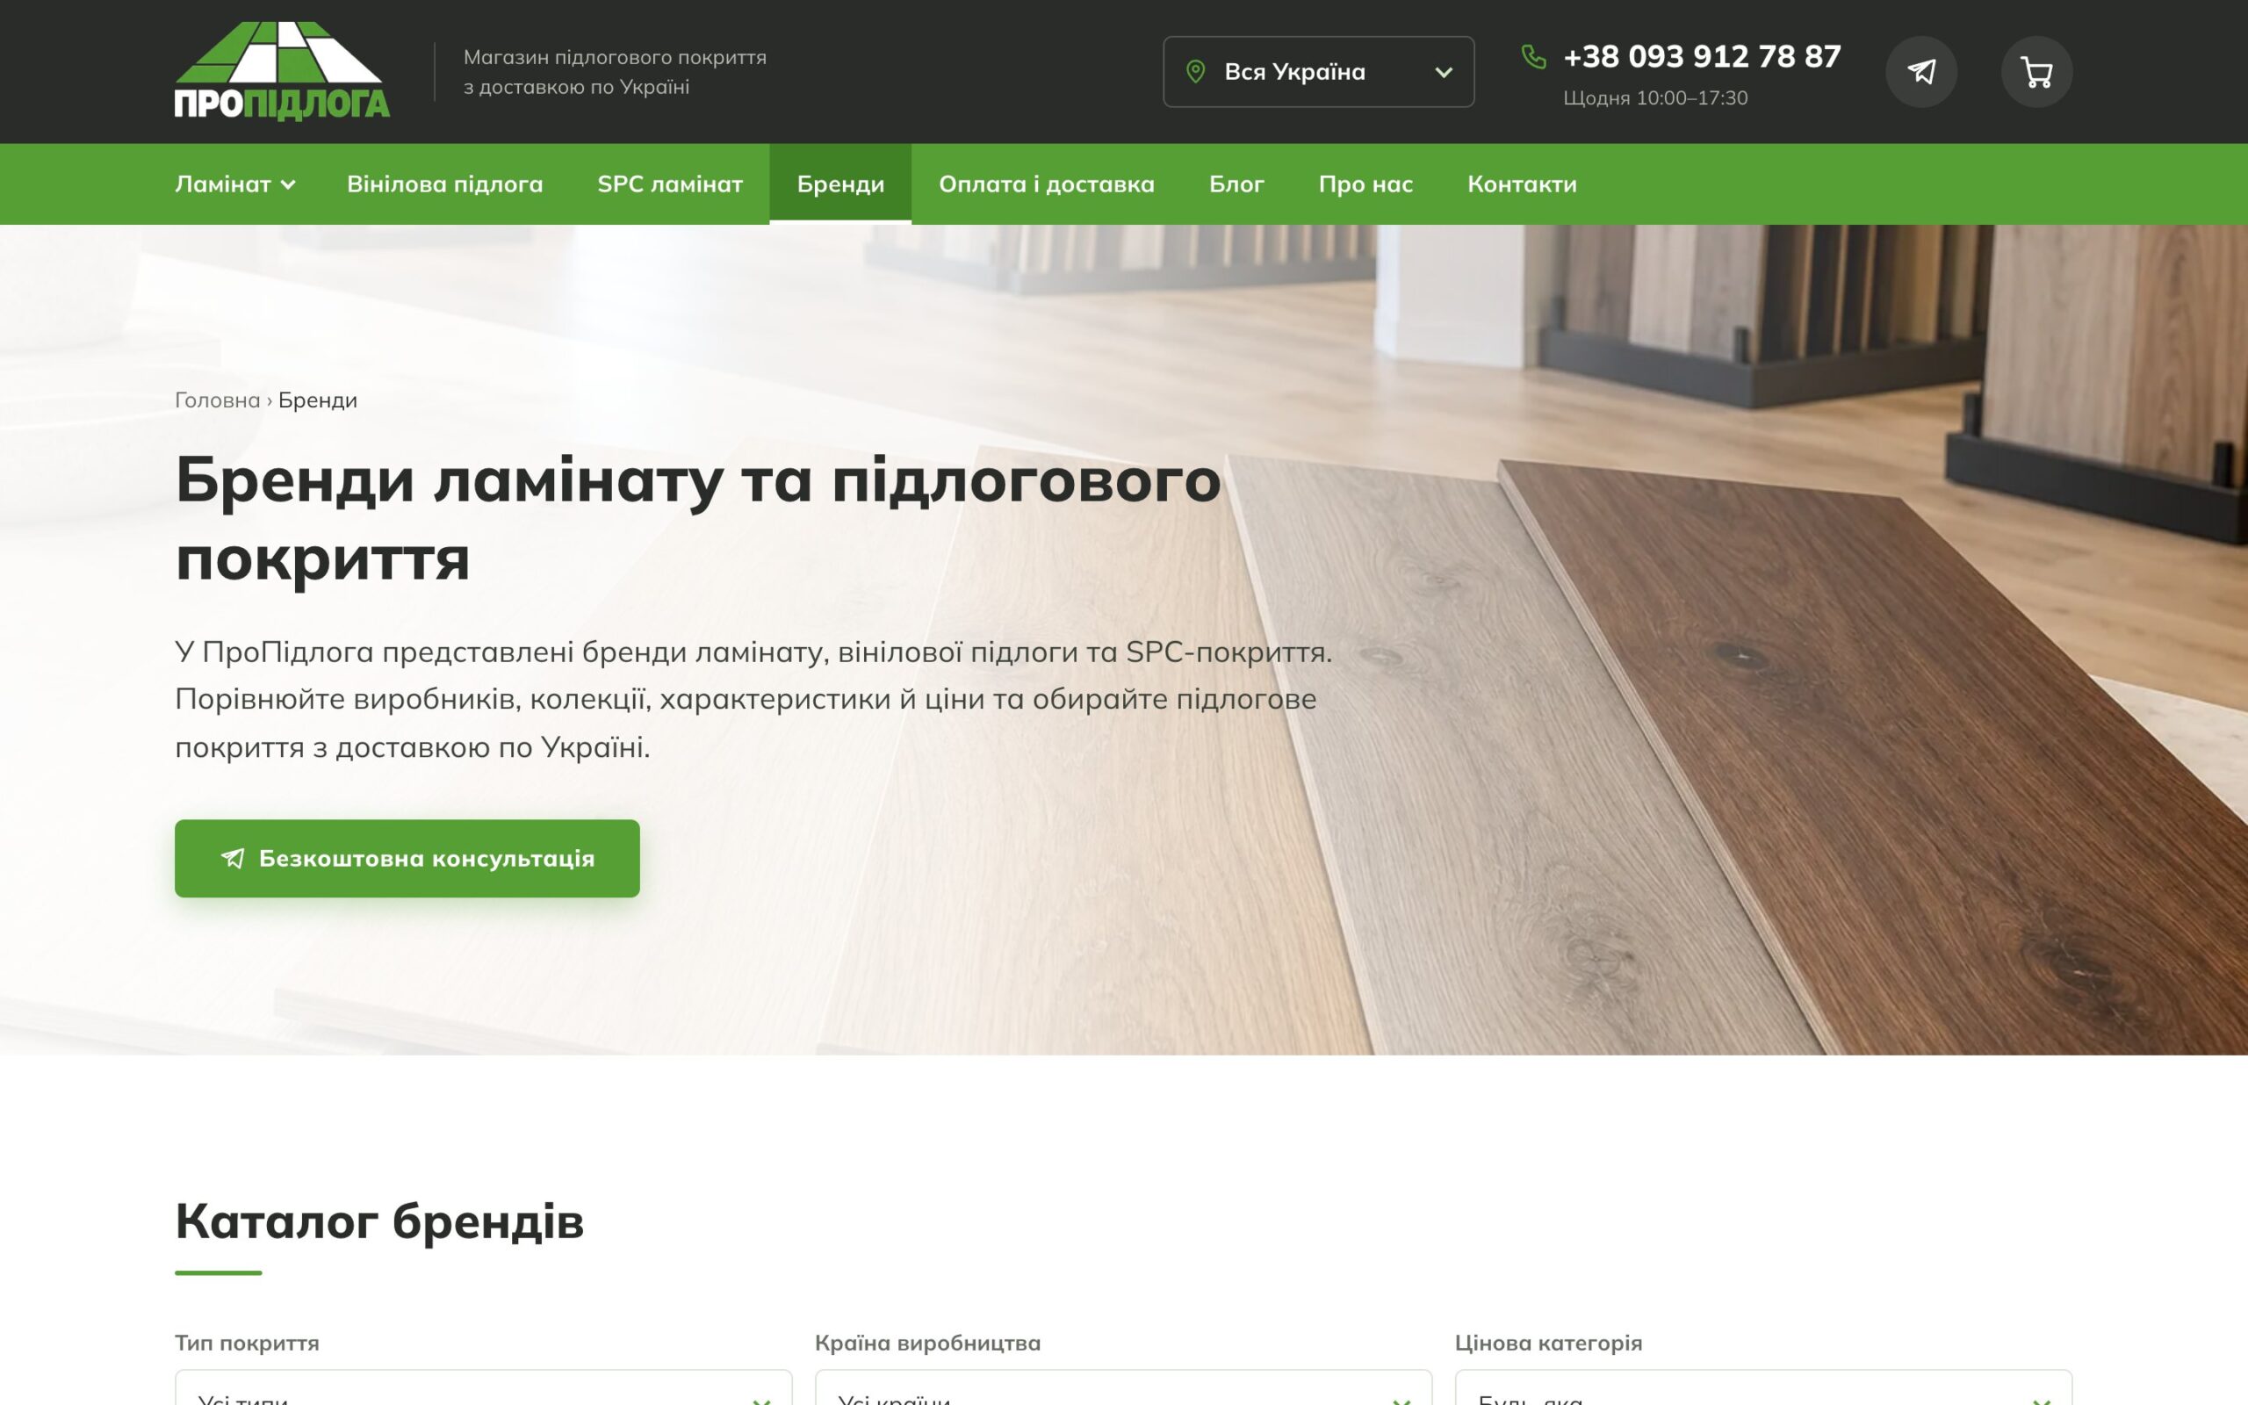
Task: Open the Цінова категорія dropdown
Action: tap(1763, 1387)
